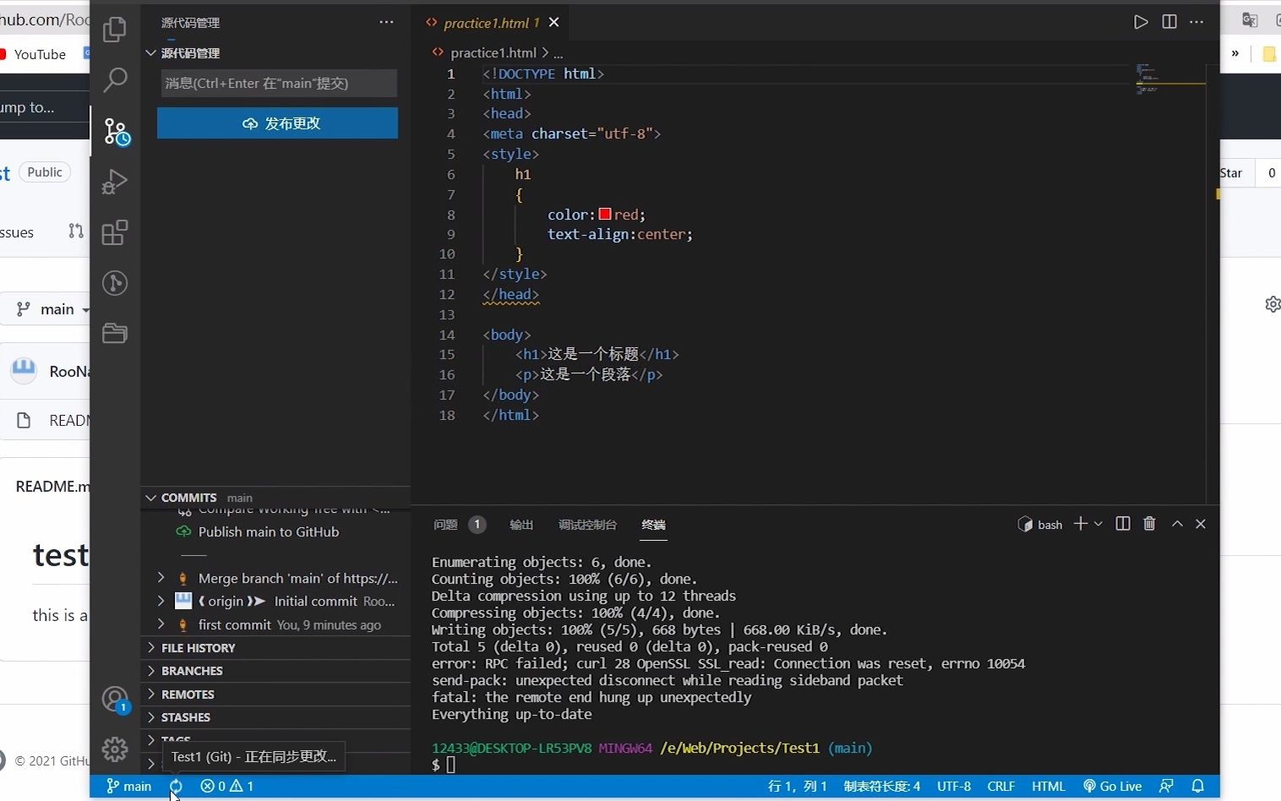
Task: Toggle split editor layout
Action: 1169,22
